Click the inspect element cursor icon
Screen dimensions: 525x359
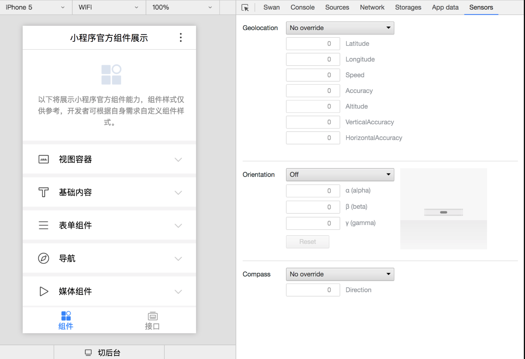tap(246, 7)
